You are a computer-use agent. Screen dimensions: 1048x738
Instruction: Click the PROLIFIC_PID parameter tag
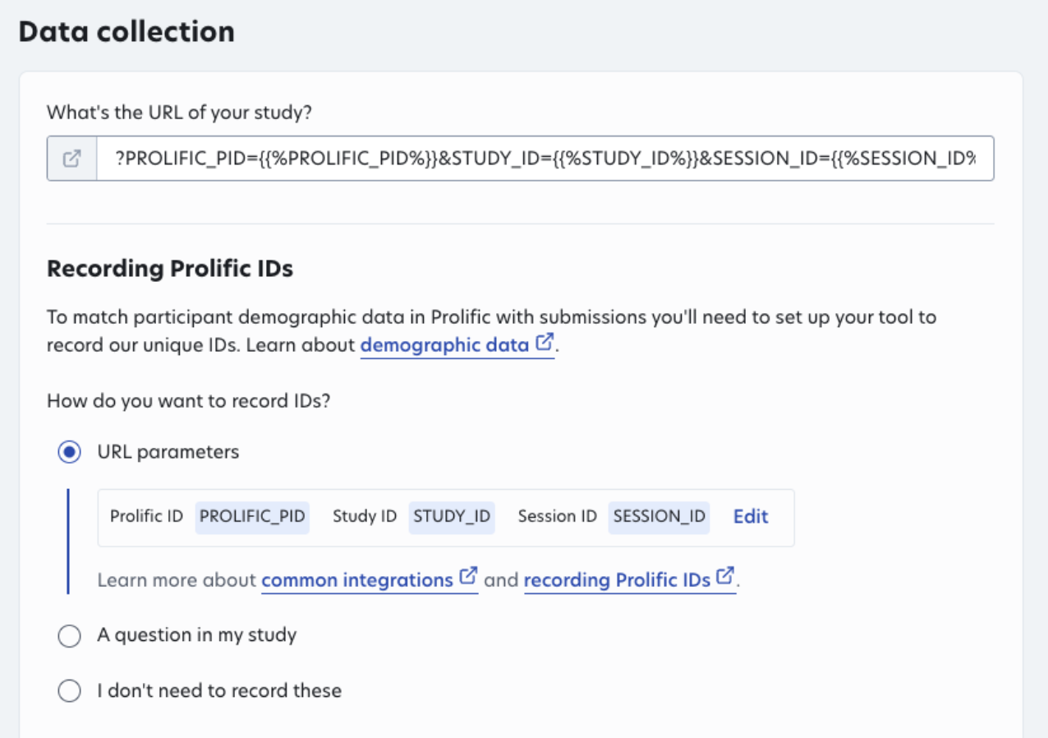point(252,517)
